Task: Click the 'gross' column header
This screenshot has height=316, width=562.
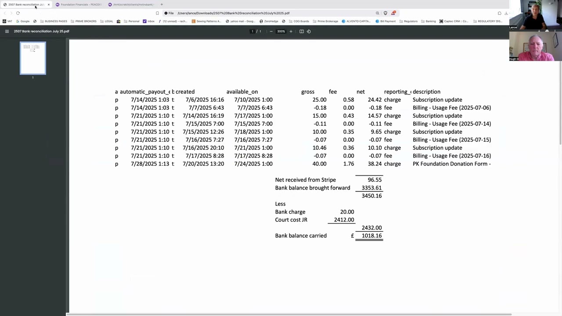Action: point(308,92)
